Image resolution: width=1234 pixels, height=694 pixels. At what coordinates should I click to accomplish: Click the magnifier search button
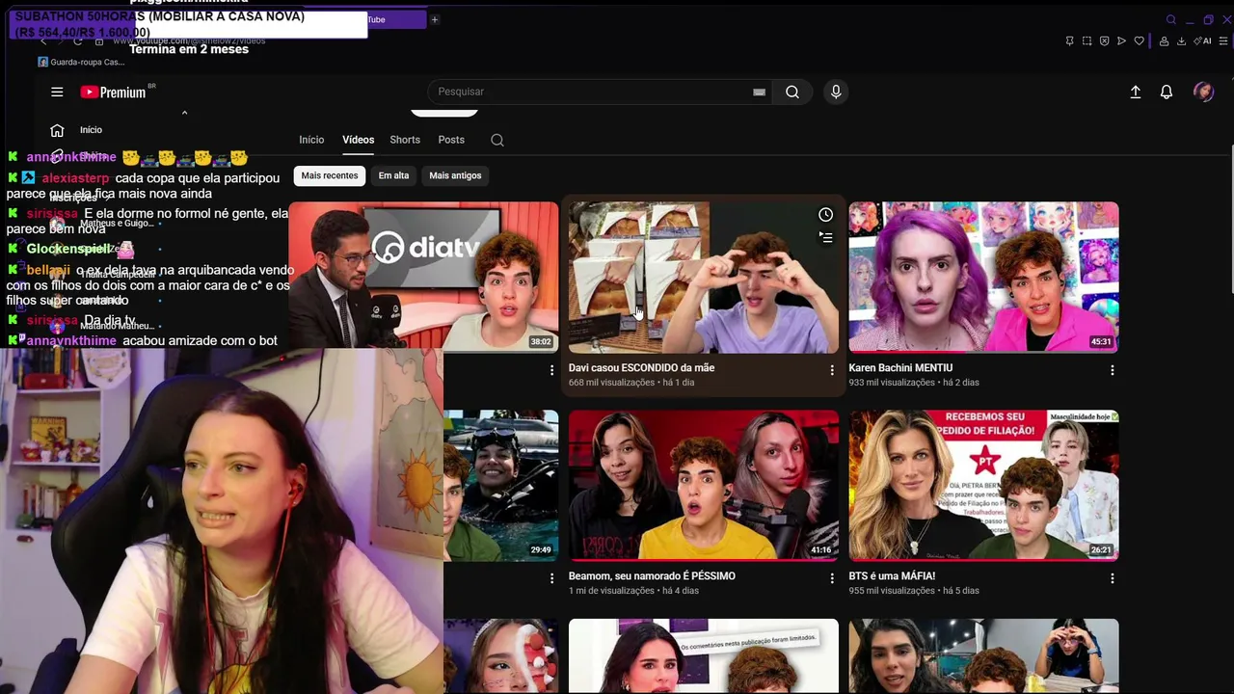(x=792, y=92)
